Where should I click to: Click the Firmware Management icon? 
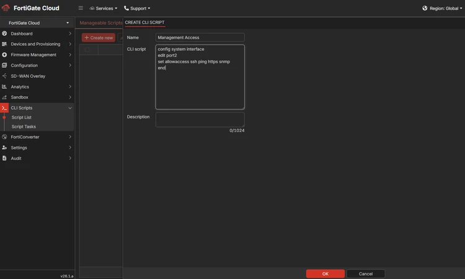(4, 55)
